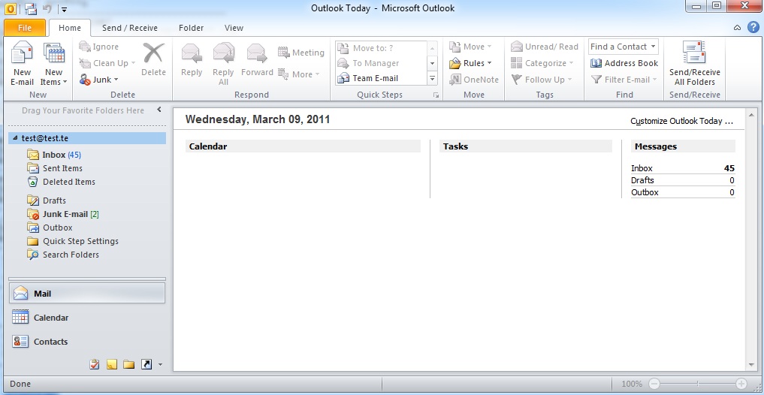Open the Junk E-mail folder
Screen dimensions: 764x395
65,214
